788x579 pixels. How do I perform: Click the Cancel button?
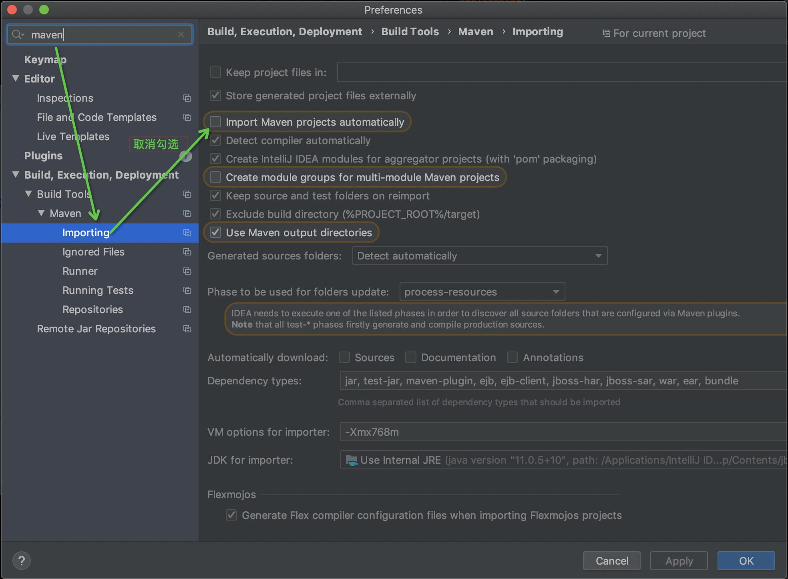point(611,561)
